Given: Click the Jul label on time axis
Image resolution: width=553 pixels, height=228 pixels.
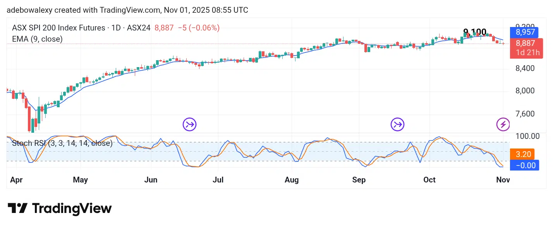Looking at the screenshot, I should click(218, 180).
